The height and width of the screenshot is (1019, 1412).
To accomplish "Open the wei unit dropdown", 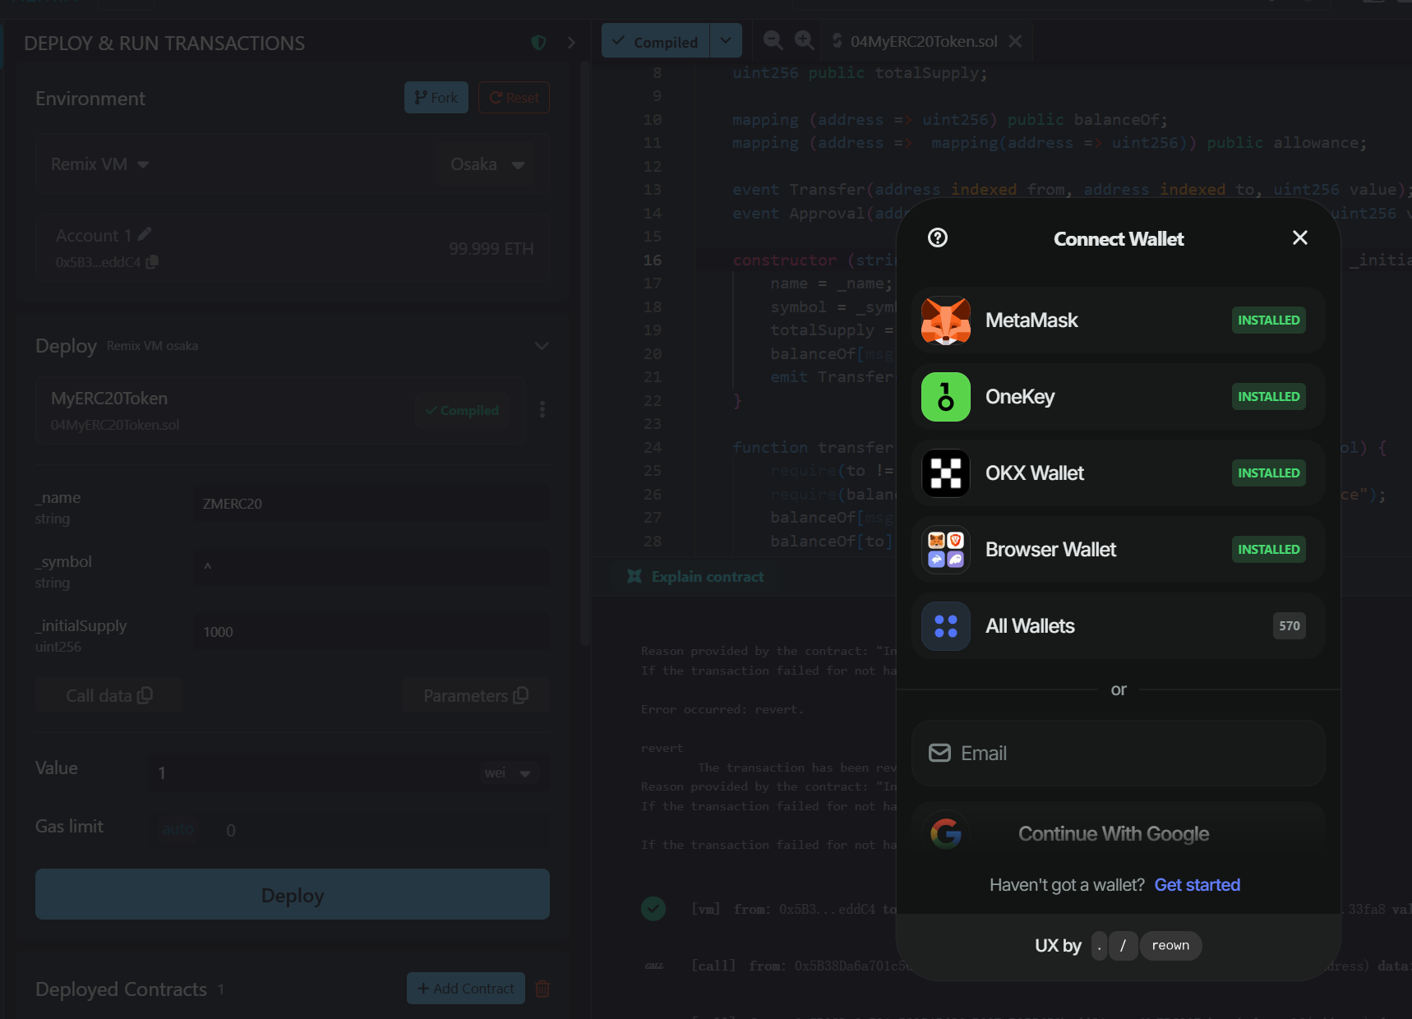I will [x=507, y=773].
